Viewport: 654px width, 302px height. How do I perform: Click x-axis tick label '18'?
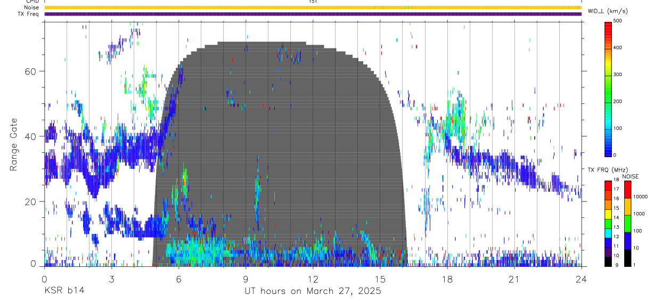447,279
